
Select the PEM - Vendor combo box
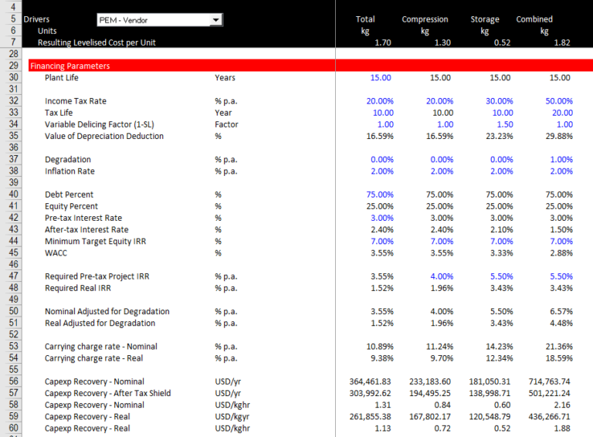point(160,20)
